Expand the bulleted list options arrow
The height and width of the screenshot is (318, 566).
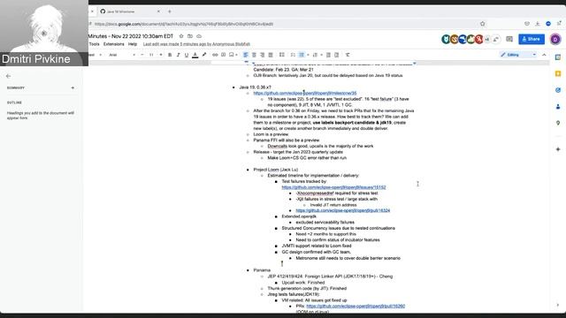pyautogui.click(x=308, y=55)
